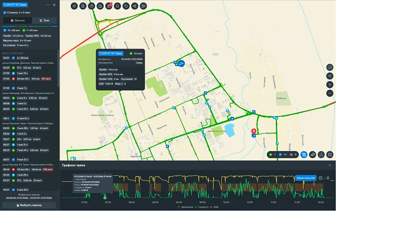Select the 07:02 trip row with 107 км/ч

tap(28, 79)
